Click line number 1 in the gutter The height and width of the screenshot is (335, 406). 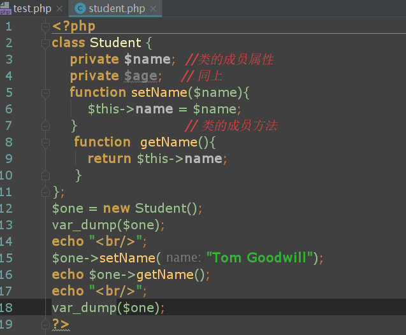[x=8, y=26]
